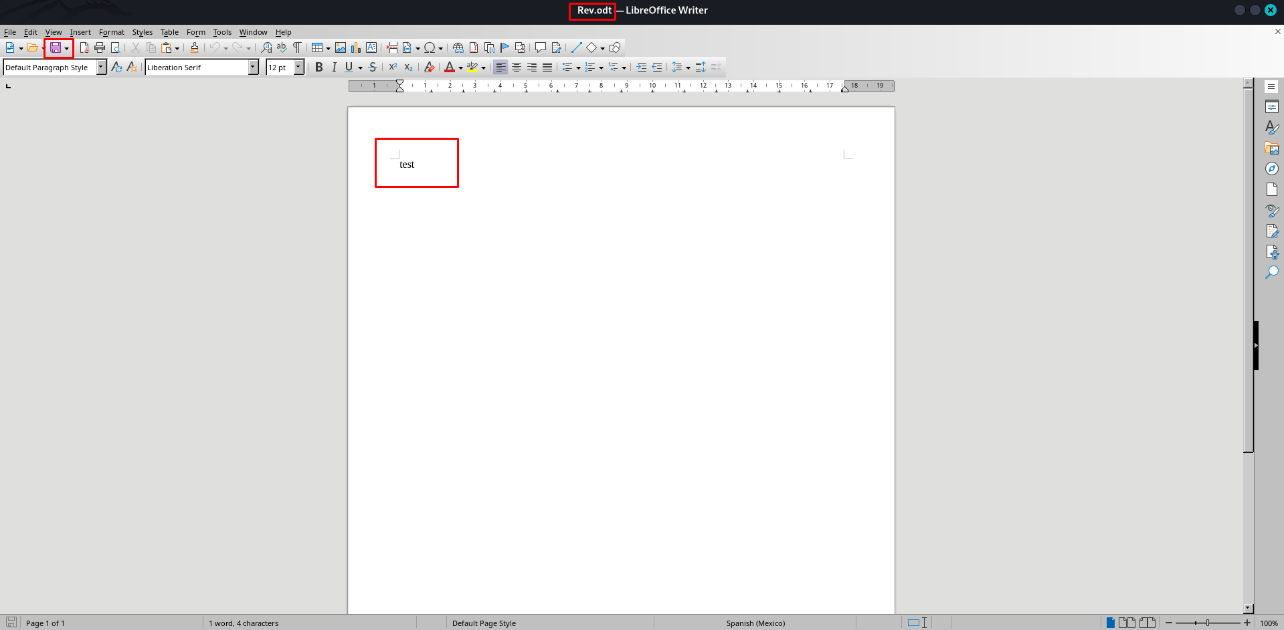This screenshot has width=1284, height=630.
Task: Insert an image using toolbar icon
Action: [x=341, y=47]
